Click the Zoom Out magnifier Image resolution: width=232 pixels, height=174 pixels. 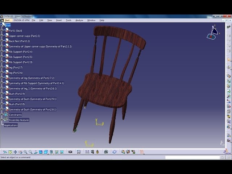(30, 152)
